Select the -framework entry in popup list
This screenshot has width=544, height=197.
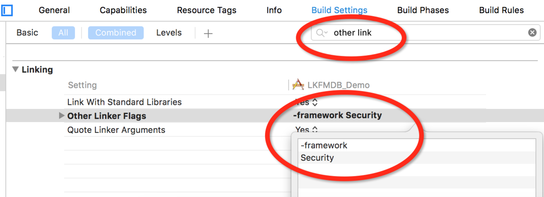(x=324, y=145)
